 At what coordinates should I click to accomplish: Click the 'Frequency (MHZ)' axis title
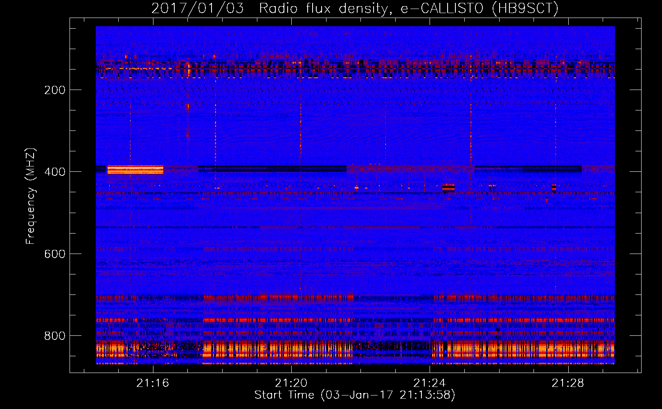pos(31,196)
